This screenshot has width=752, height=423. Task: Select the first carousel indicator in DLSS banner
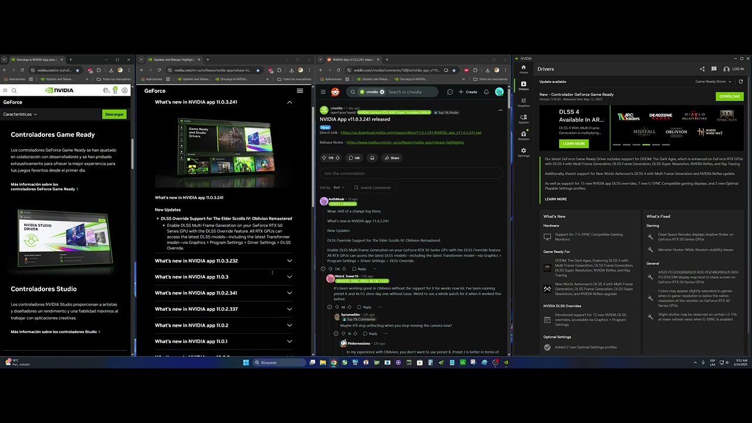click(616, 145)
